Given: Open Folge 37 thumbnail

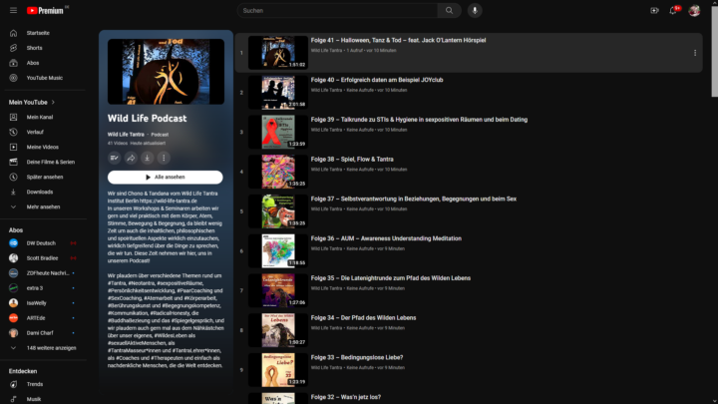Looking at the screenshot, I should pyautogui.click(x=278, y=211).
